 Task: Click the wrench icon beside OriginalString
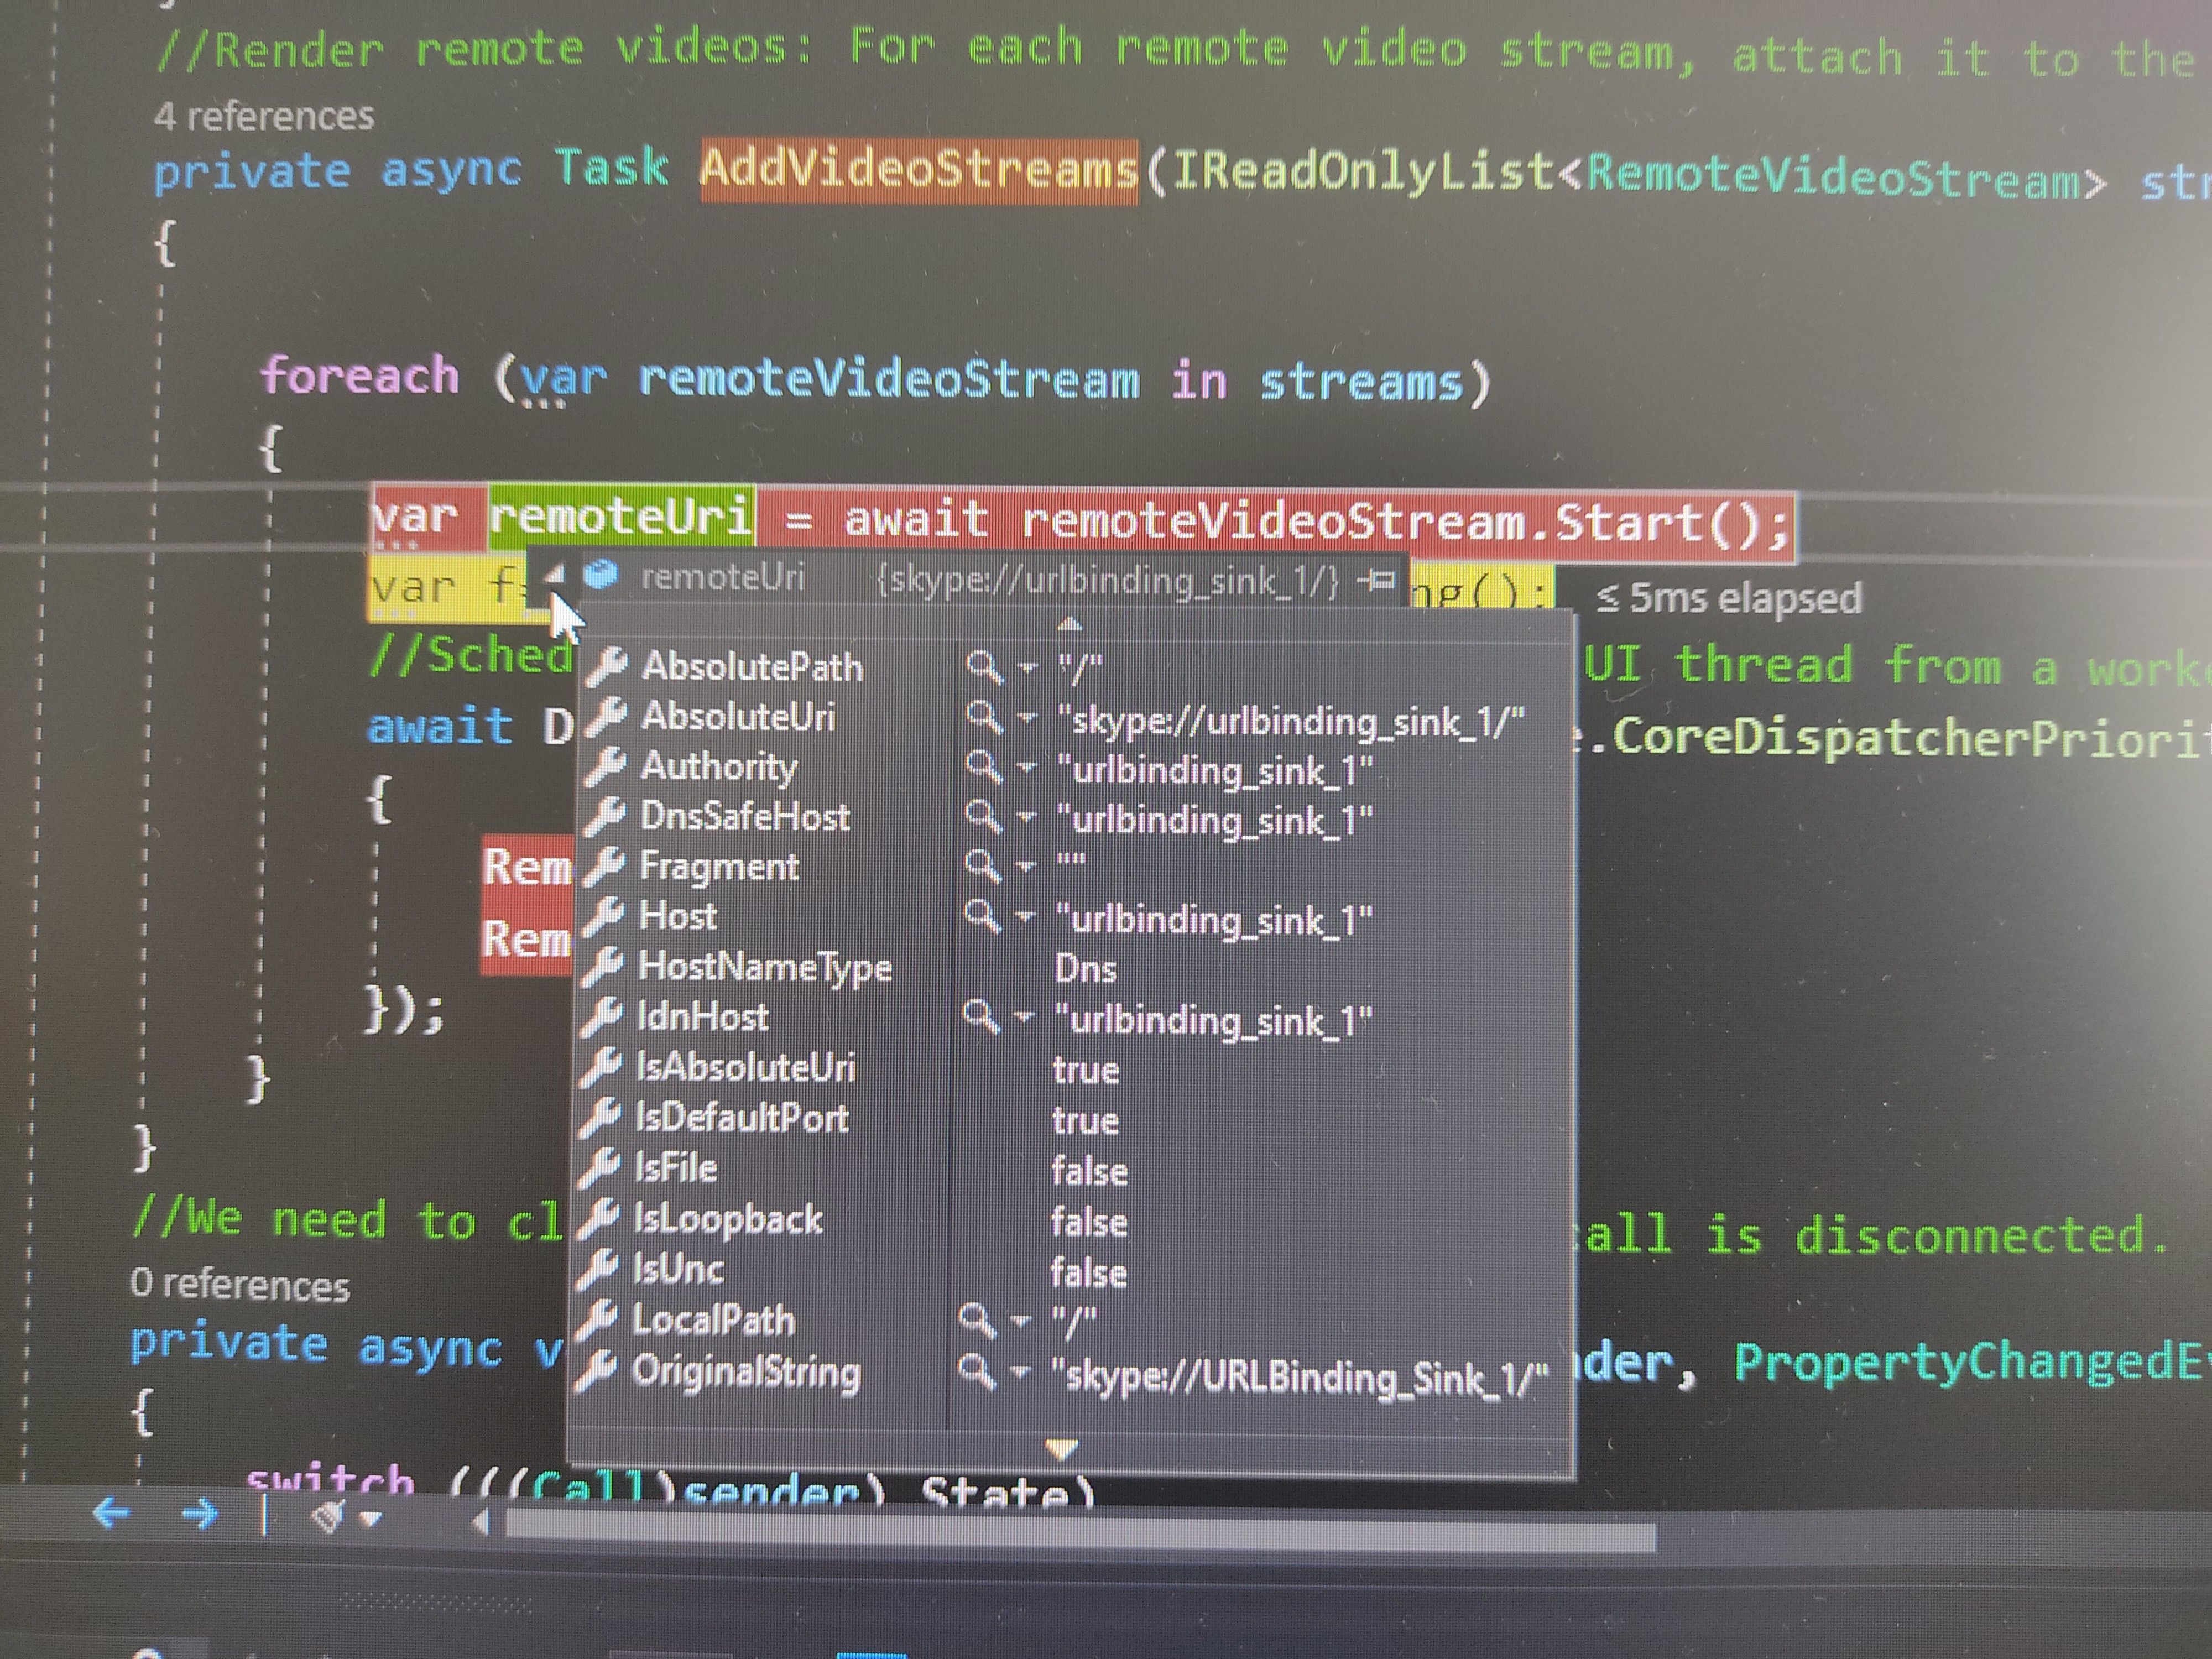click(596, 1370)
